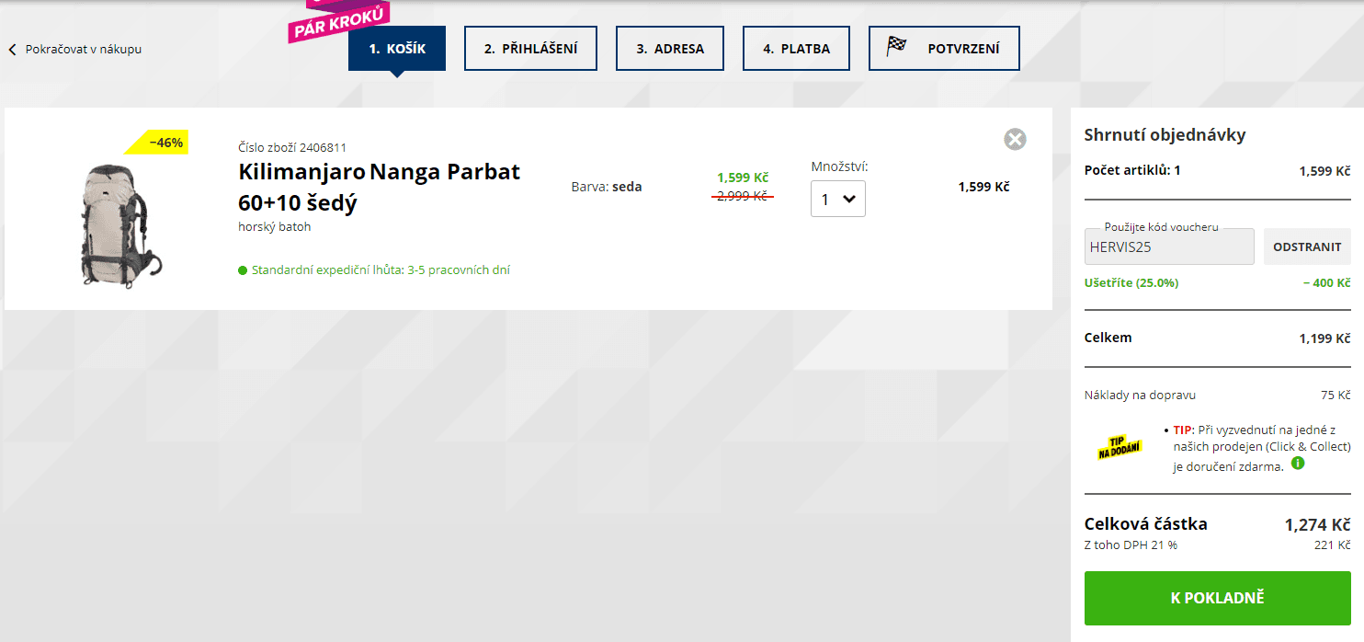Click the green info icon near delivery tip

pos(1298,464)
